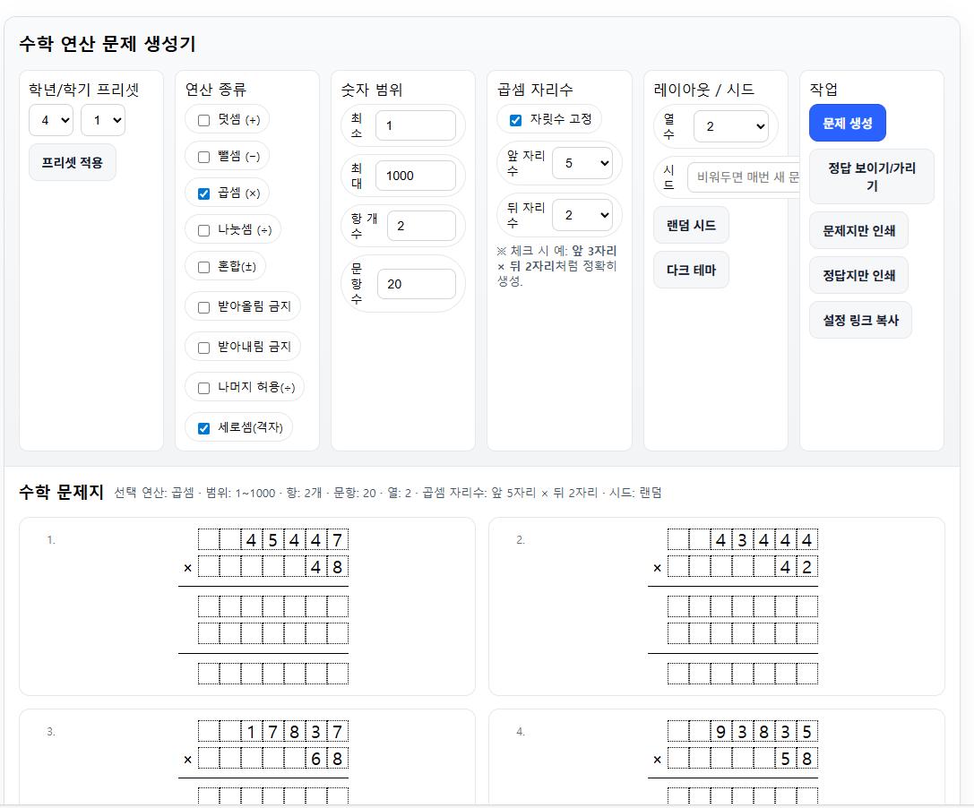Toggle the 세로셈(격자) checkbox
Image resolution: width=974 pixels, height=808 pixels.
tap(203, 428)
